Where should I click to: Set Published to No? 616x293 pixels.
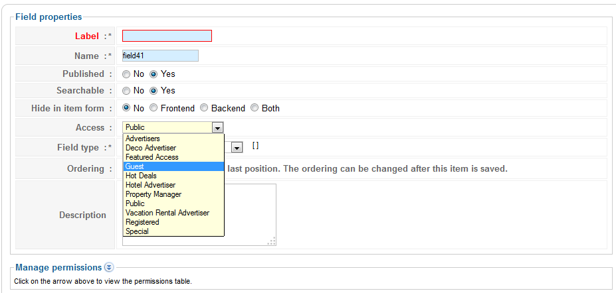click(126, 74)
